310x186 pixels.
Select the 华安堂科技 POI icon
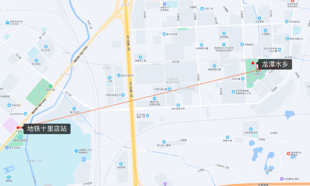tap(287, 22)
